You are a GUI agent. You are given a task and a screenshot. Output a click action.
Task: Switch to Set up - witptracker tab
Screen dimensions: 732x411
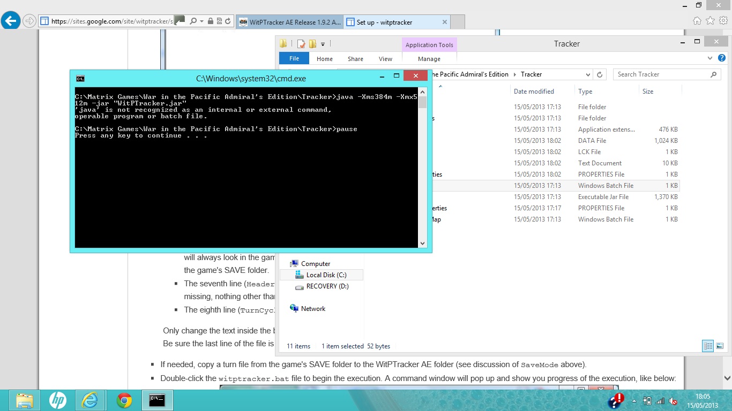point(391,22)
